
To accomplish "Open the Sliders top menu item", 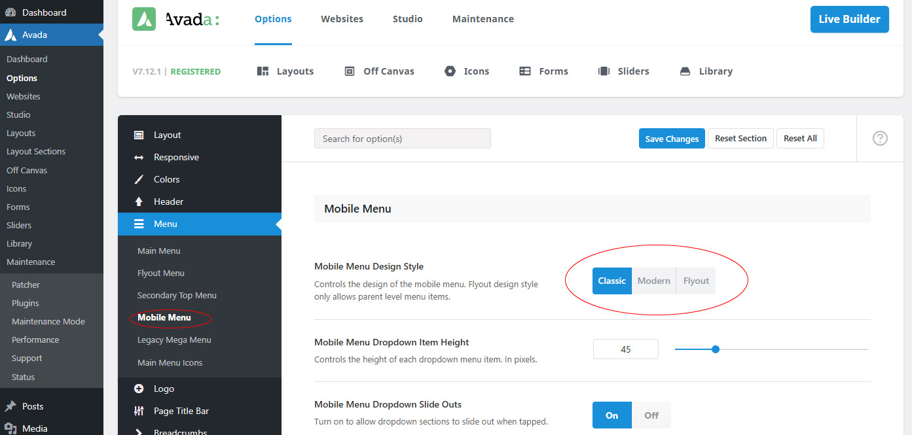I will click(x=623, y=71).
